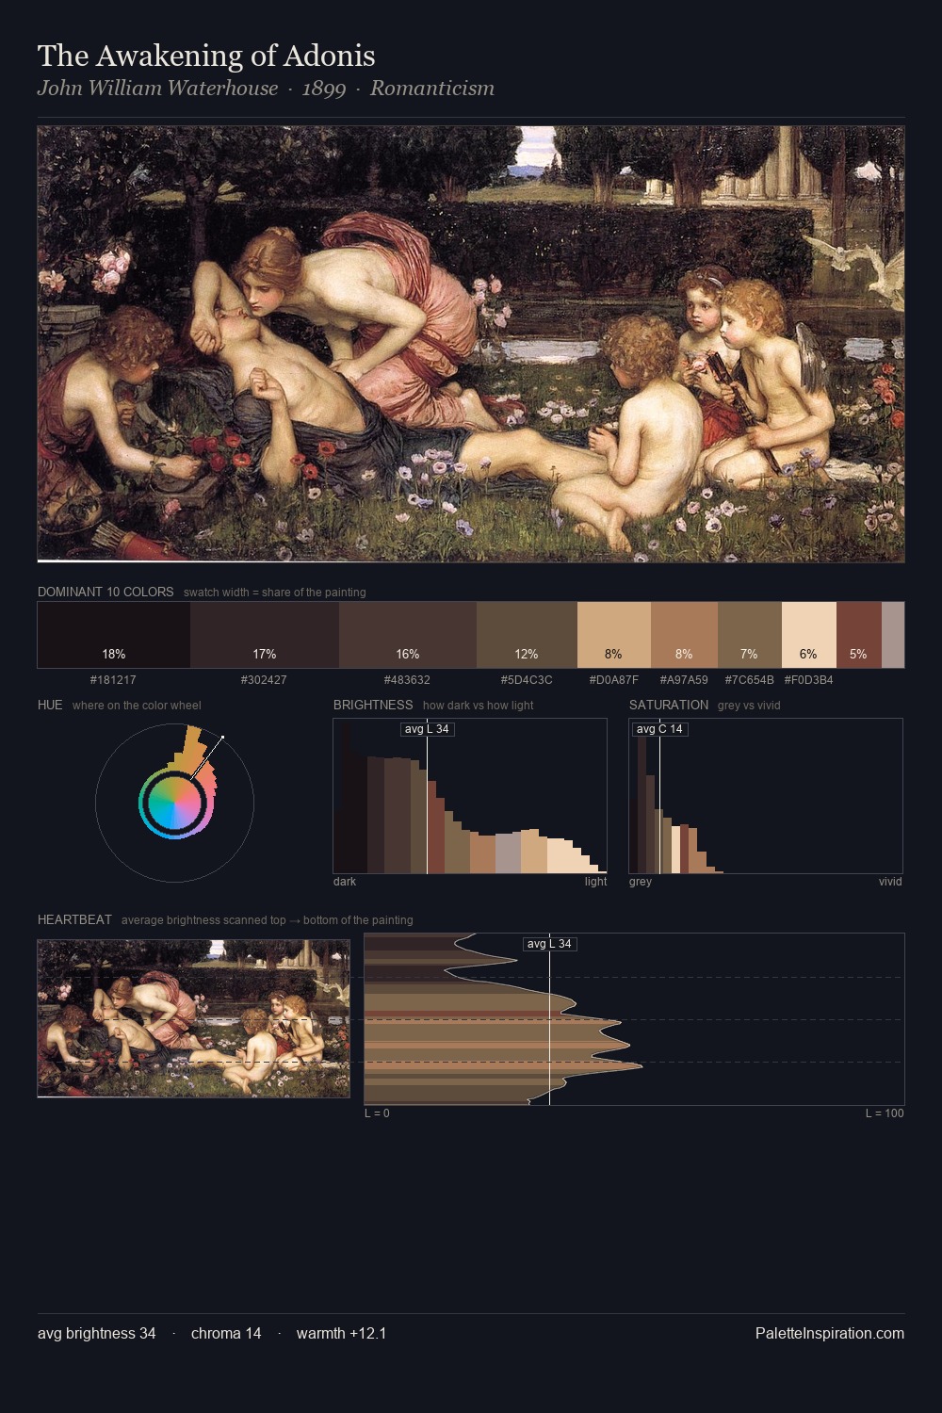Viewport: 942px width, 1413px height.
Task: Click 'warmth +12.1' in footer
Action: click(341, 1333)
